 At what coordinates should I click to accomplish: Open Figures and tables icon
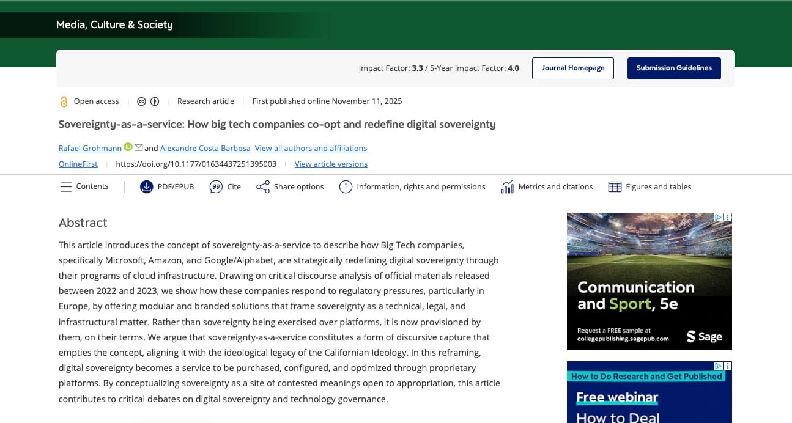click(615, 187)
